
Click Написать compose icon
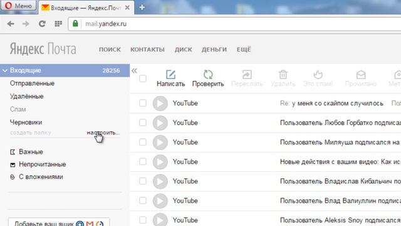(170, 75)
